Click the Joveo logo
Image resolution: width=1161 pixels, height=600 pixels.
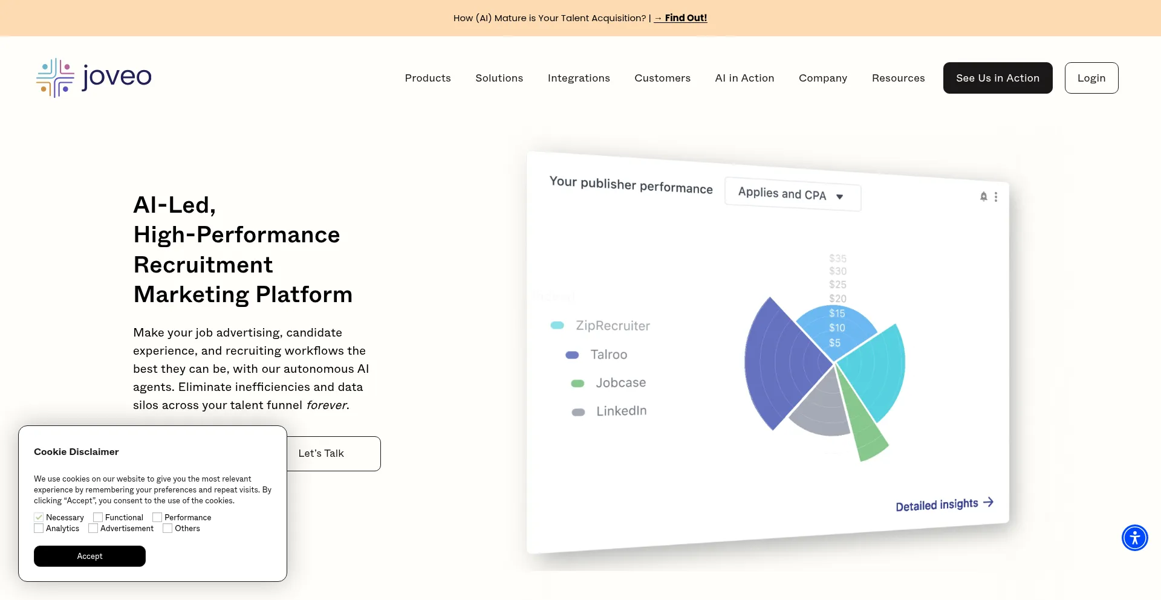(94, 78)
